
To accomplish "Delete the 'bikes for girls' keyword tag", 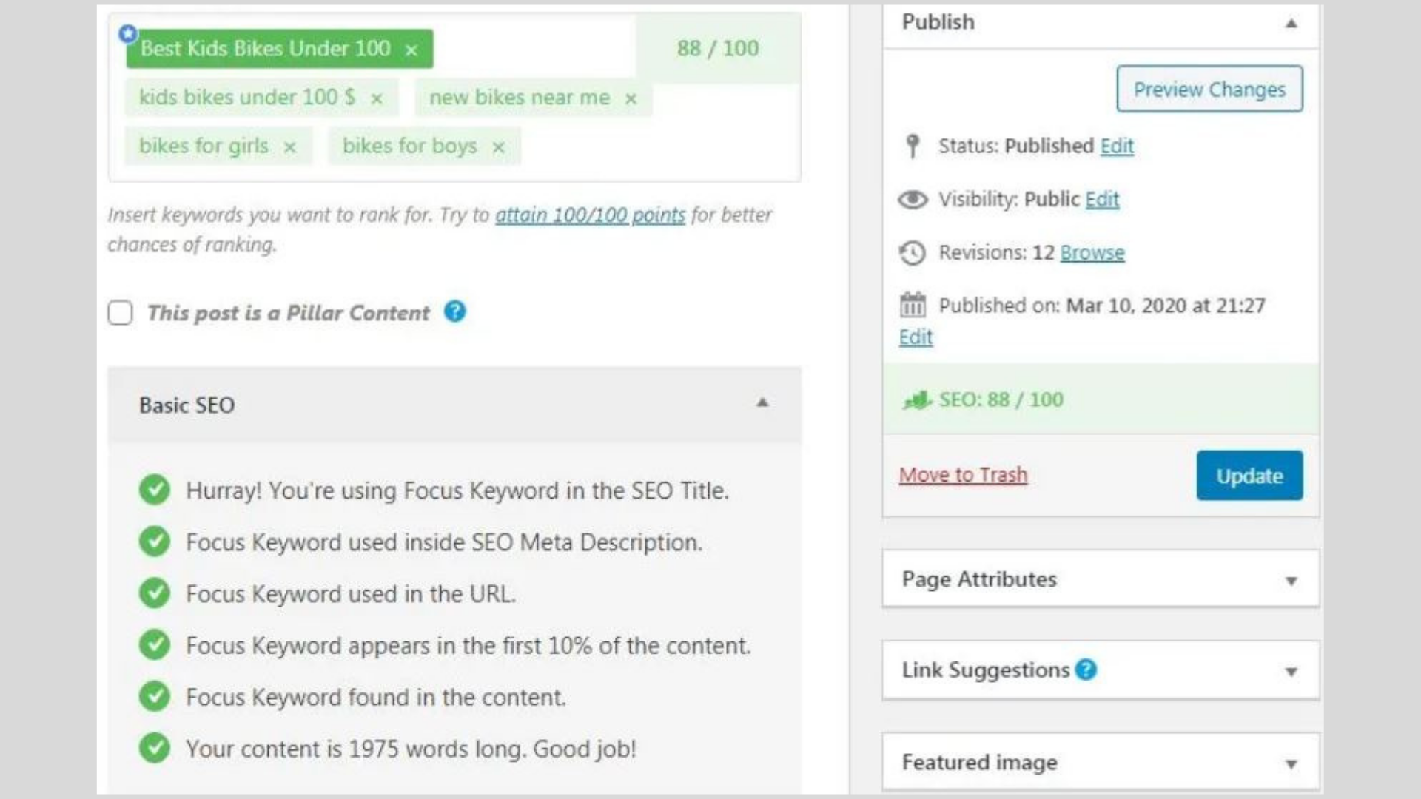I will tap(290, 148).
